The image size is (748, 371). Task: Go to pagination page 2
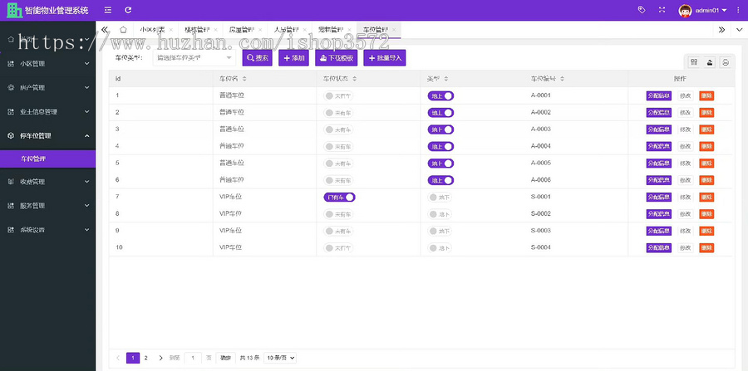pos(146,358)
